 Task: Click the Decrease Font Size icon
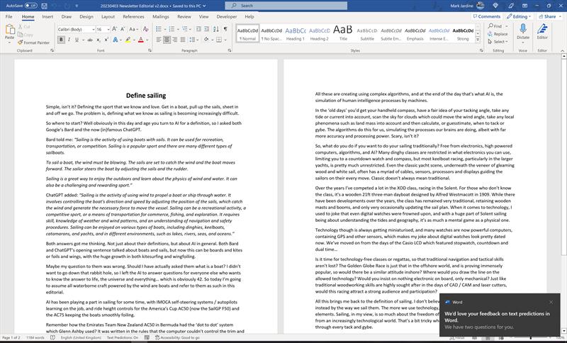(123, 29)
